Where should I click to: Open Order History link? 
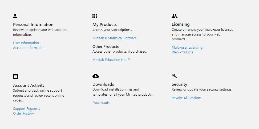click(x=23, y=114)
